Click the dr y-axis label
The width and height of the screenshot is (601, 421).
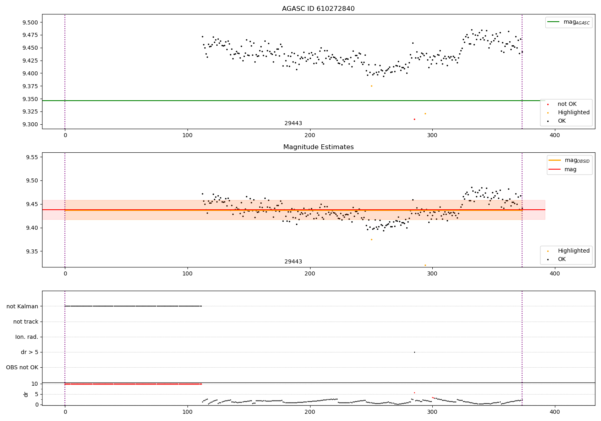(26, 394)
